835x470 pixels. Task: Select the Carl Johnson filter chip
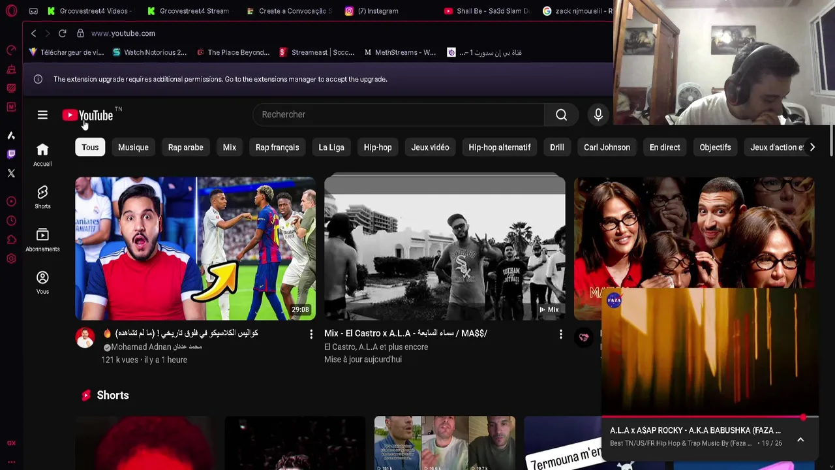click(x=607, y=148)
